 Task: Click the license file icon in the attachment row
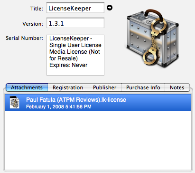pyautogui.click(x=14, y=102)
